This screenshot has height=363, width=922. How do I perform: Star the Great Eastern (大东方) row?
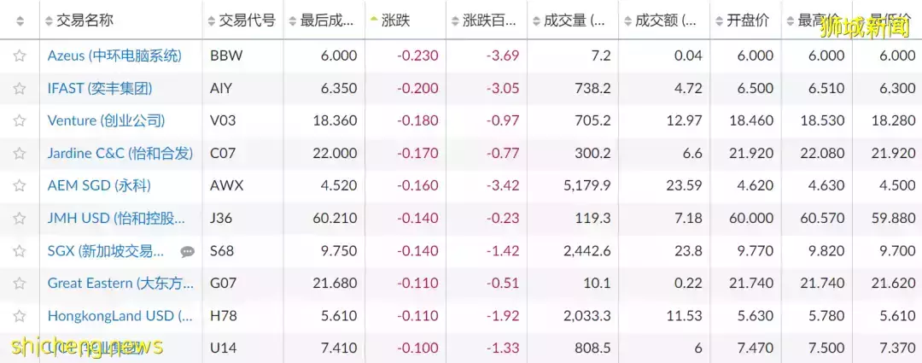pos(20,284)
